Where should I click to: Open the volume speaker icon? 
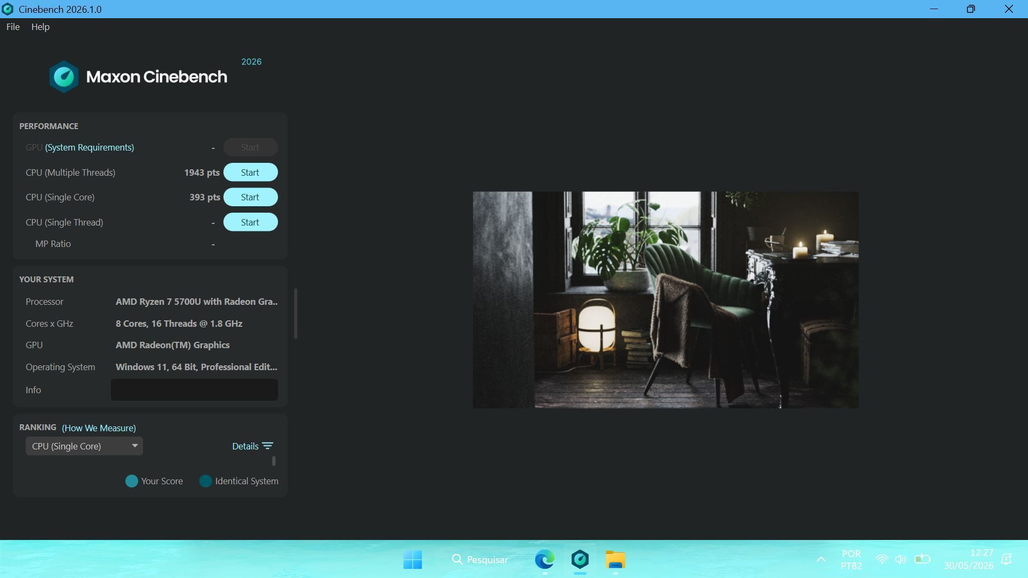point(901,560)
